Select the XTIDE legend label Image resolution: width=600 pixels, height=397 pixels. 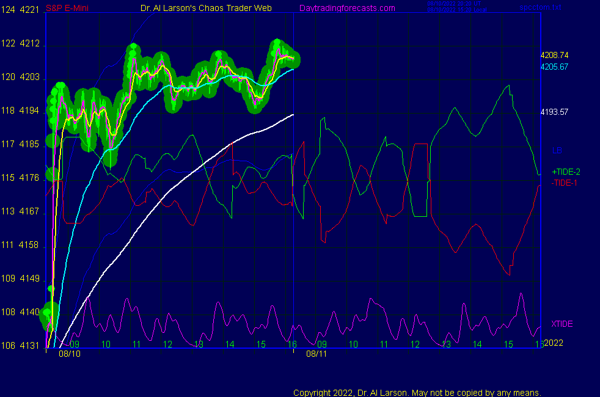point(562,324)
